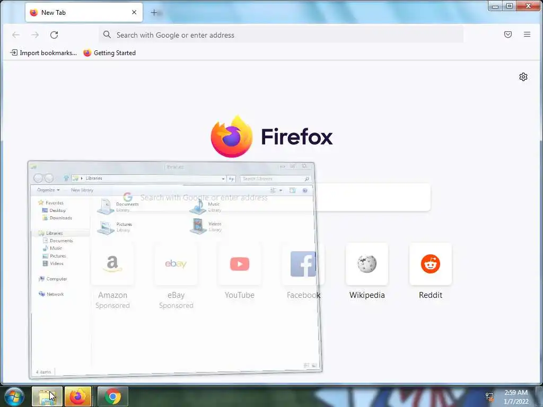The height and width of the screenshot is (407, 543).
Task: Open Getting Started bookmark
Action: coord(109,53)
